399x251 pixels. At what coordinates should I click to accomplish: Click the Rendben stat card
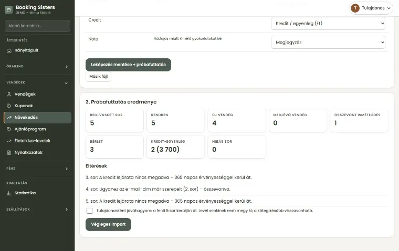[175, 120]
